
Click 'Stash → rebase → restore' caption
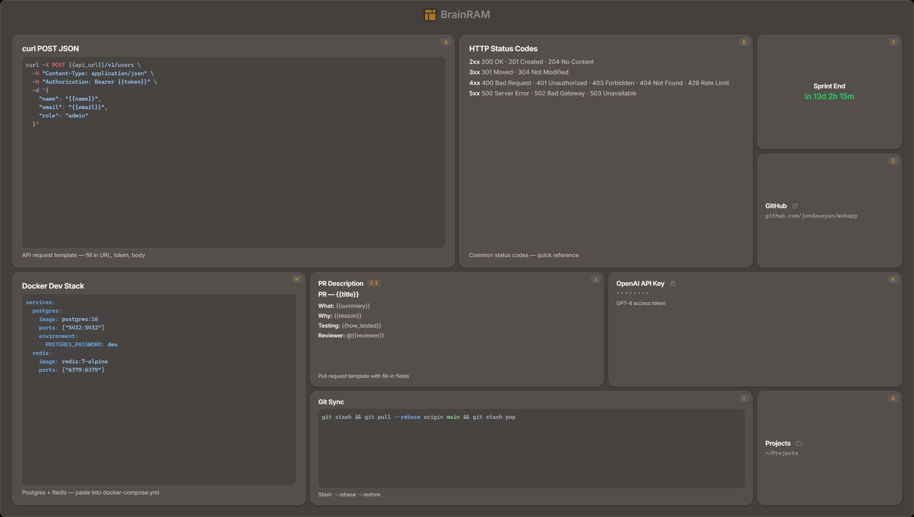[x=349, y=495]
